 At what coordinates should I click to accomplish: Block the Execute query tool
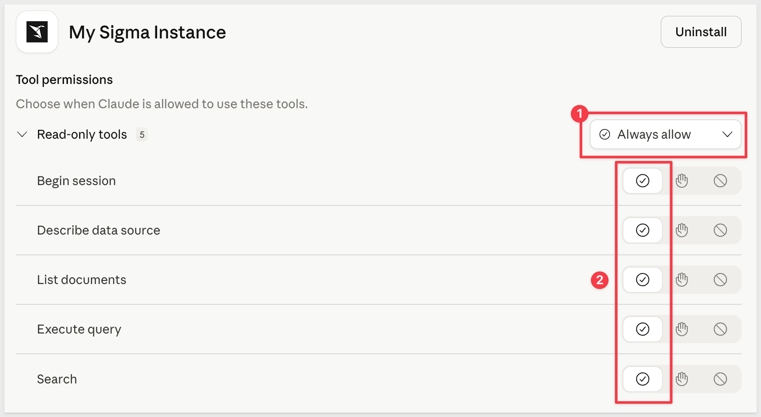(x=720, y=329)
